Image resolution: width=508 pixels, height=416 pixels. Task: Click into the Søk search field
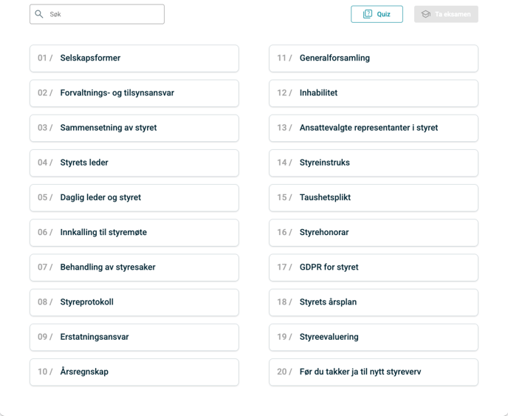coord(103,14)
